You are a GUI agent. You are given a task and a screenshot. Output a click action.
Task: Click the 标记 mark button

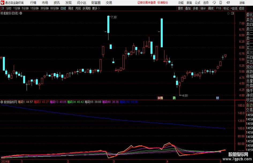pyautogui.click(x=226, y=8)
